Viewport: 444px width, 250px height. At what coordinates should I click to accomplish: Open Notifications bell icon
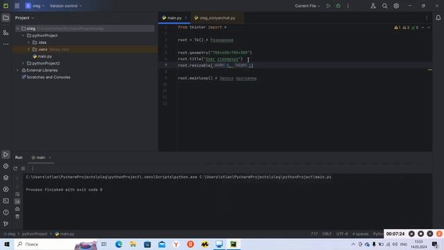438,18
